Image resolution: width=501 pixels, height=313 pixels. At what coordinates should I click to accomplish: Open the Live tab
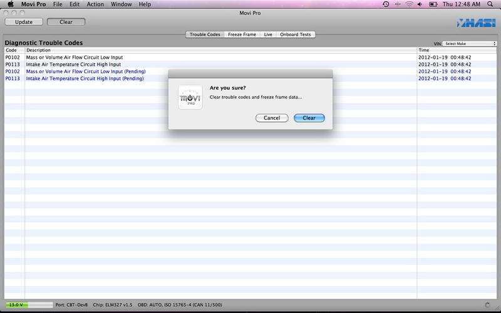(x=268, y=34)
